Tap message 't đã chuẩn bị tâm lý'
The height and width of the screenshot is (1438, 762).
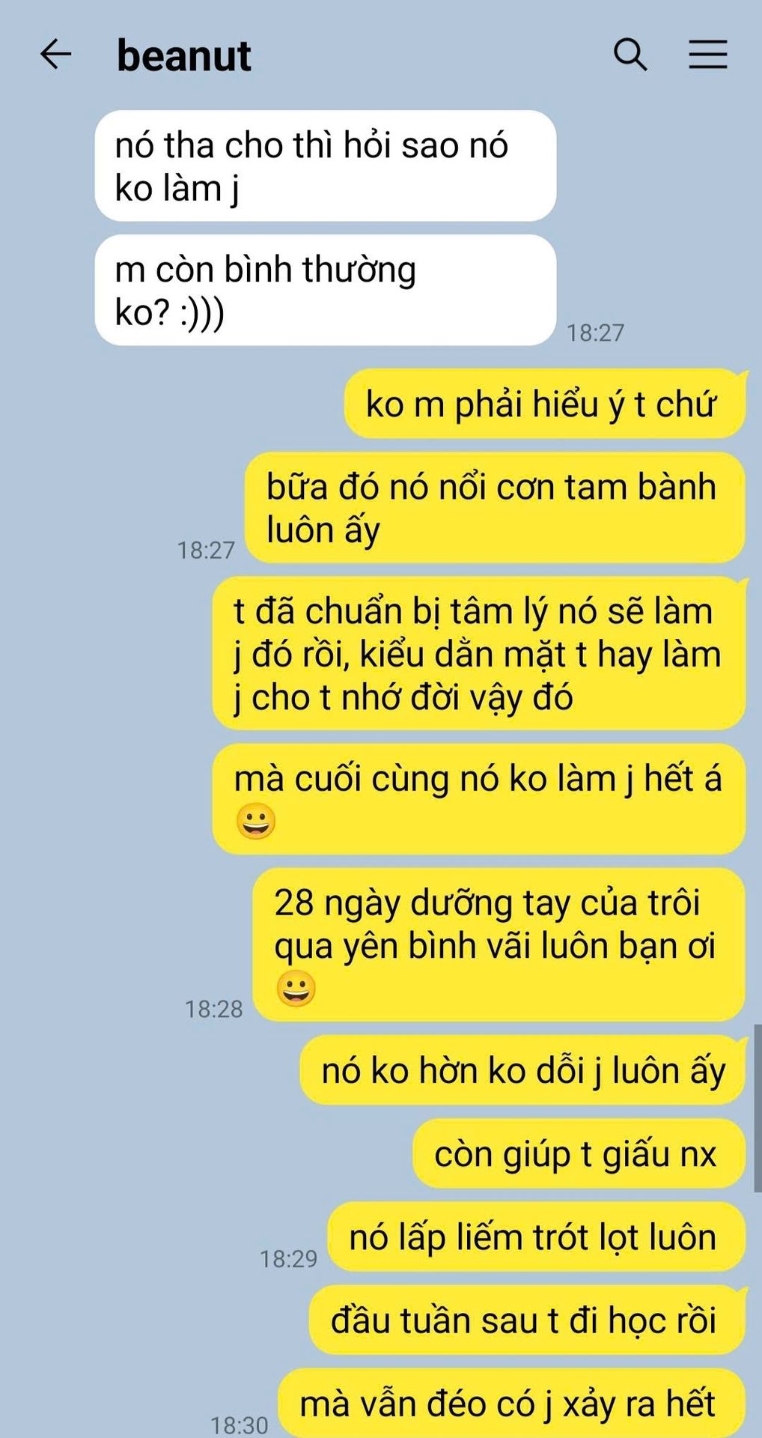point(479,653)
